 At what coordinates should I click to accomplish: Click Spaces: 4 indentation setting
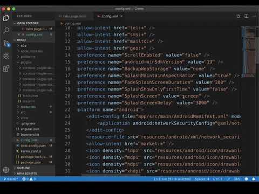[x=202, y=179]
